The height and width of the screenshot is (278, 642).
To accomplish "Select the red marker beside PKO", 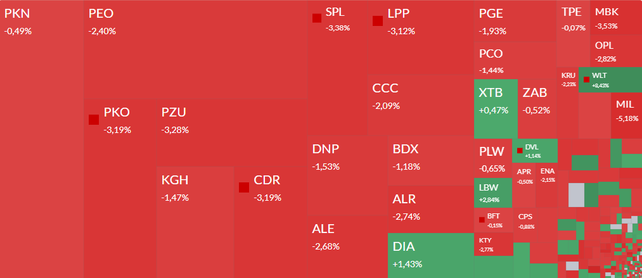I will (94, 119).
